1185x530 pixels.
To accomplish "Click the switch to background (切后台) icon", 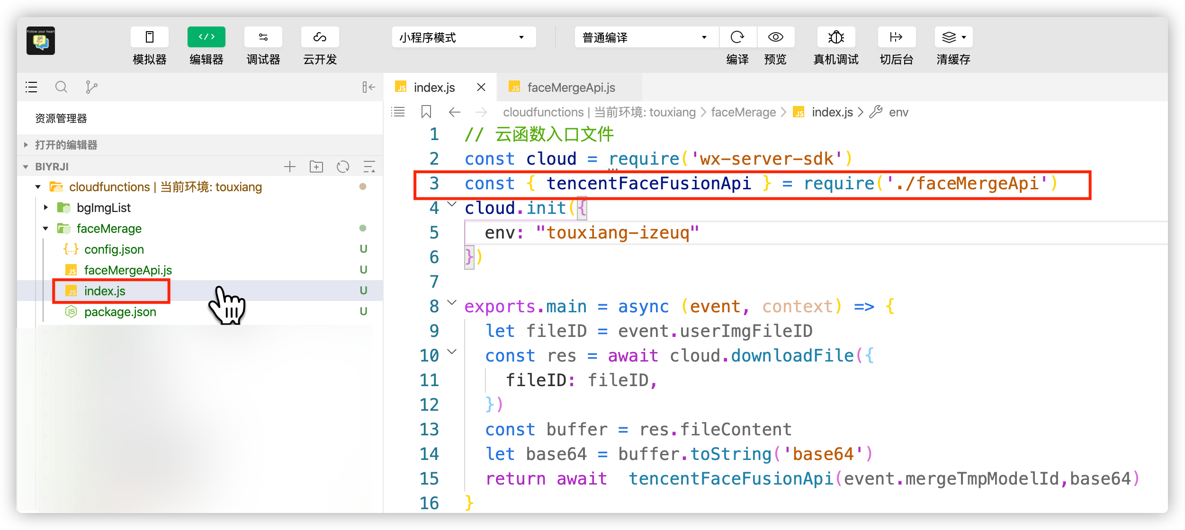I will (x=896, y=37).
